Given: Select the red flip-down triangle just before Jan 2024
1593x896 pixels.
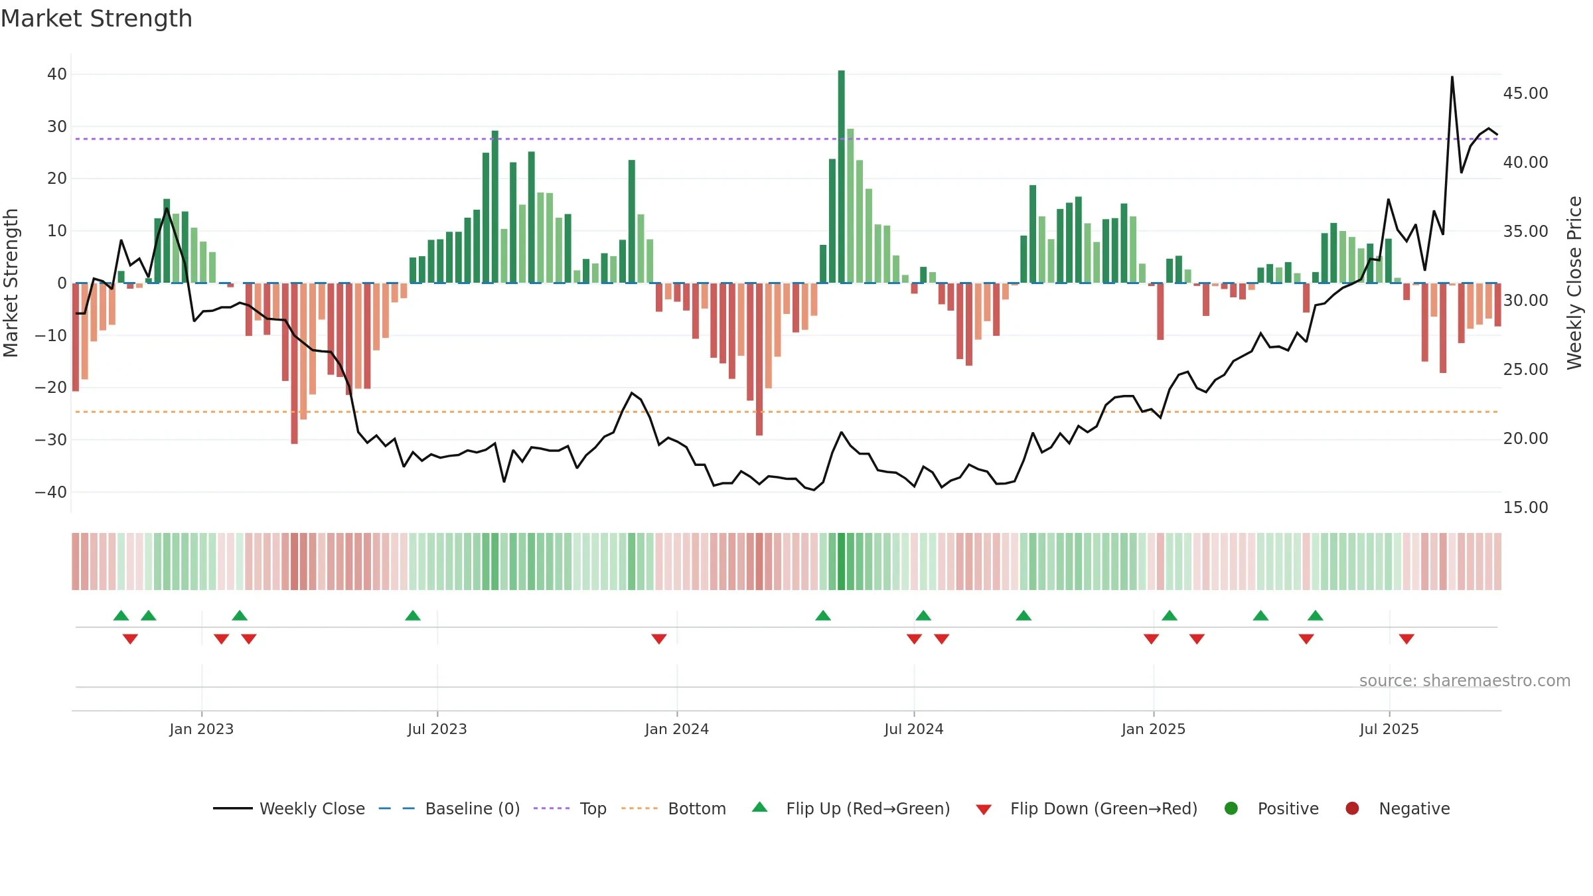Looking at the screenshot, I should [659, 638].
